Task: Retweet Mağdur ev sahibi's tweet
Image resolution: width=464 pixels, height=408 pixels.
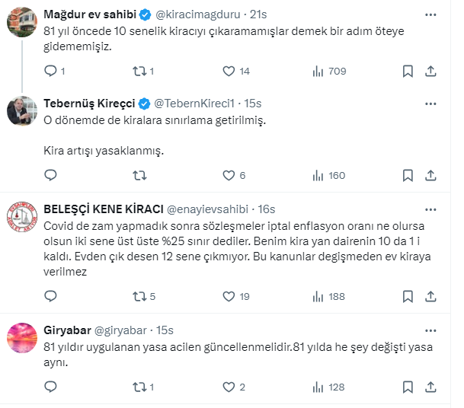Action: 139,71
